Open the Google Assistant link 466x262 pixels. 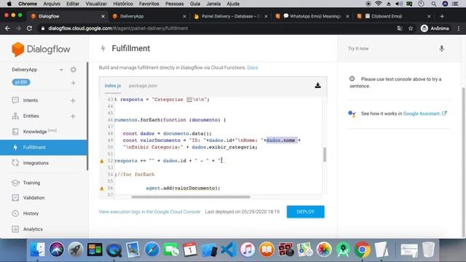click(424, 114)
